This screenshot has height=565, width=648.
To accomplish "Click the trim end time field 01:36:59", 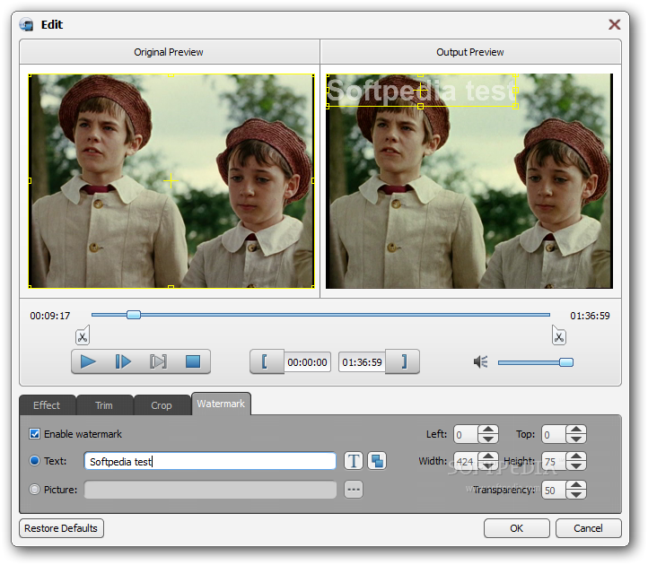I will 362,362.
